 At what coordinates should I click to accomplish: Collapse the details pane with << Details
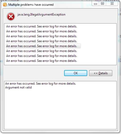coord(101,73)
